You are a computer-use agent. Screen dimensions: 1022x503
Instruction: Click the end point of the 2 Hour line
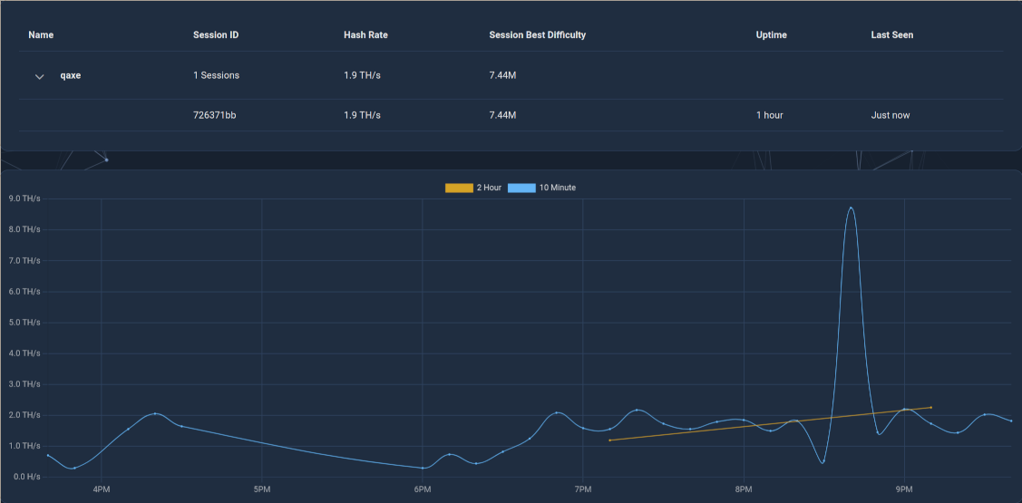coord(930,407)
